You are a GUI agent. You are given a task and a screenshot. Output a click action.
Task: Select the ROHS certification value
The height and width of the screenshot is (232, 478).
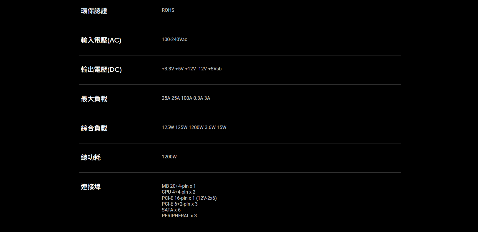[x=168, y=10]
